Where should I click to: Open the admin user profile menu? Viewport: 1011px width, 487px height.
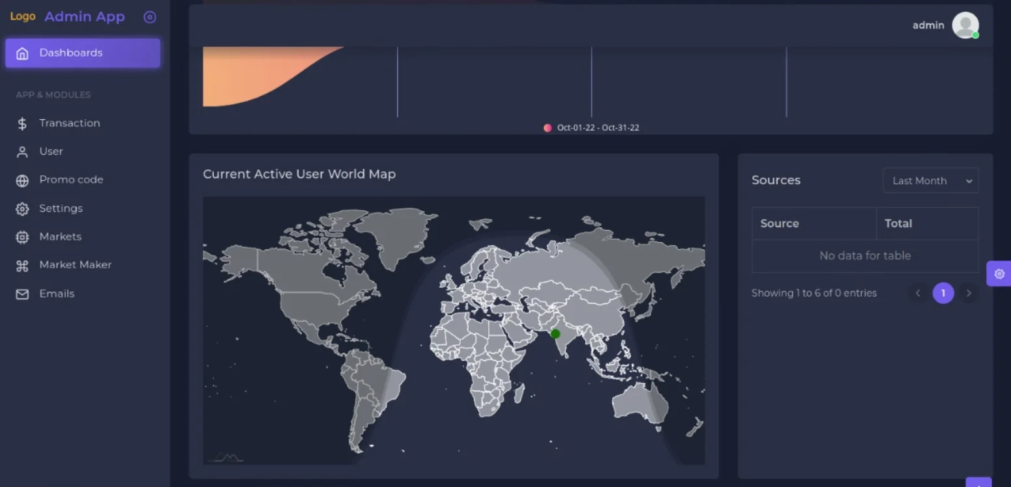coord(965,25)
